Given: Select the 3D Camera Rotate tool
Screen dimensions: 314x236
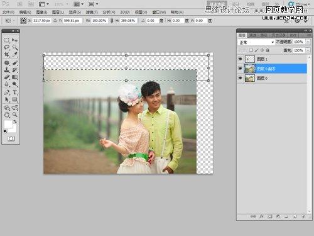Looking at the screenshot, I should [14, 108].
